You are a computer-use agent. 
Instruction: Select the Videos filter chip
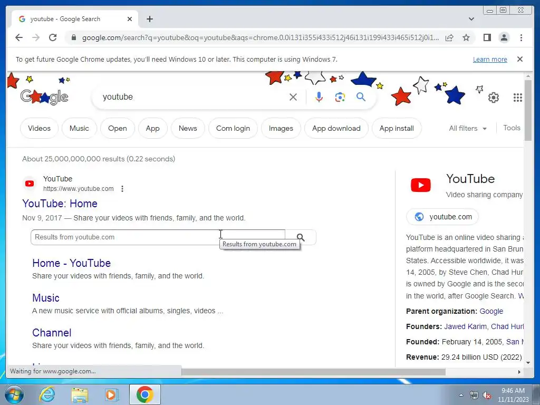tap(39, 128)
